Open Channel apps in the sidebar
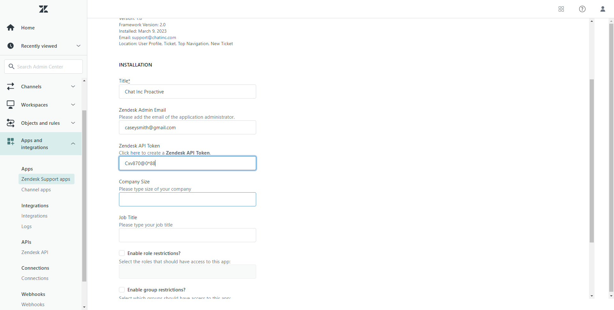The image size is (614, 310). pos(36,190)
